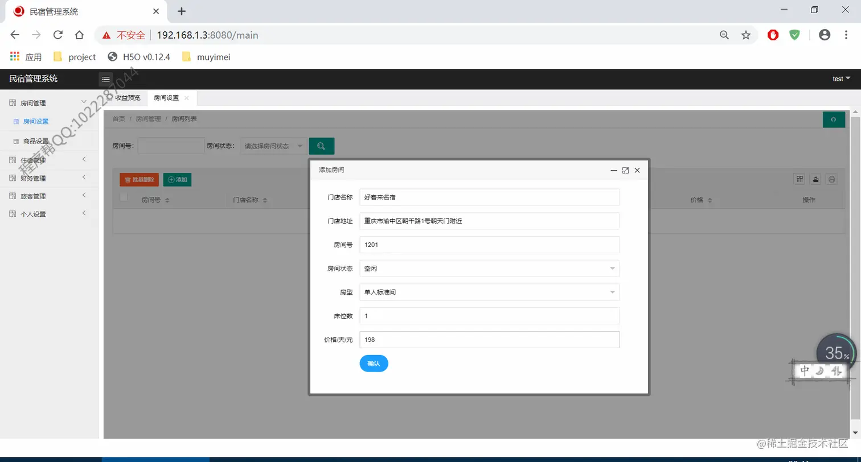Minimize the 添加房间 dialog
The width and height of the screenshot is (861, 462).
click(614, 170)
